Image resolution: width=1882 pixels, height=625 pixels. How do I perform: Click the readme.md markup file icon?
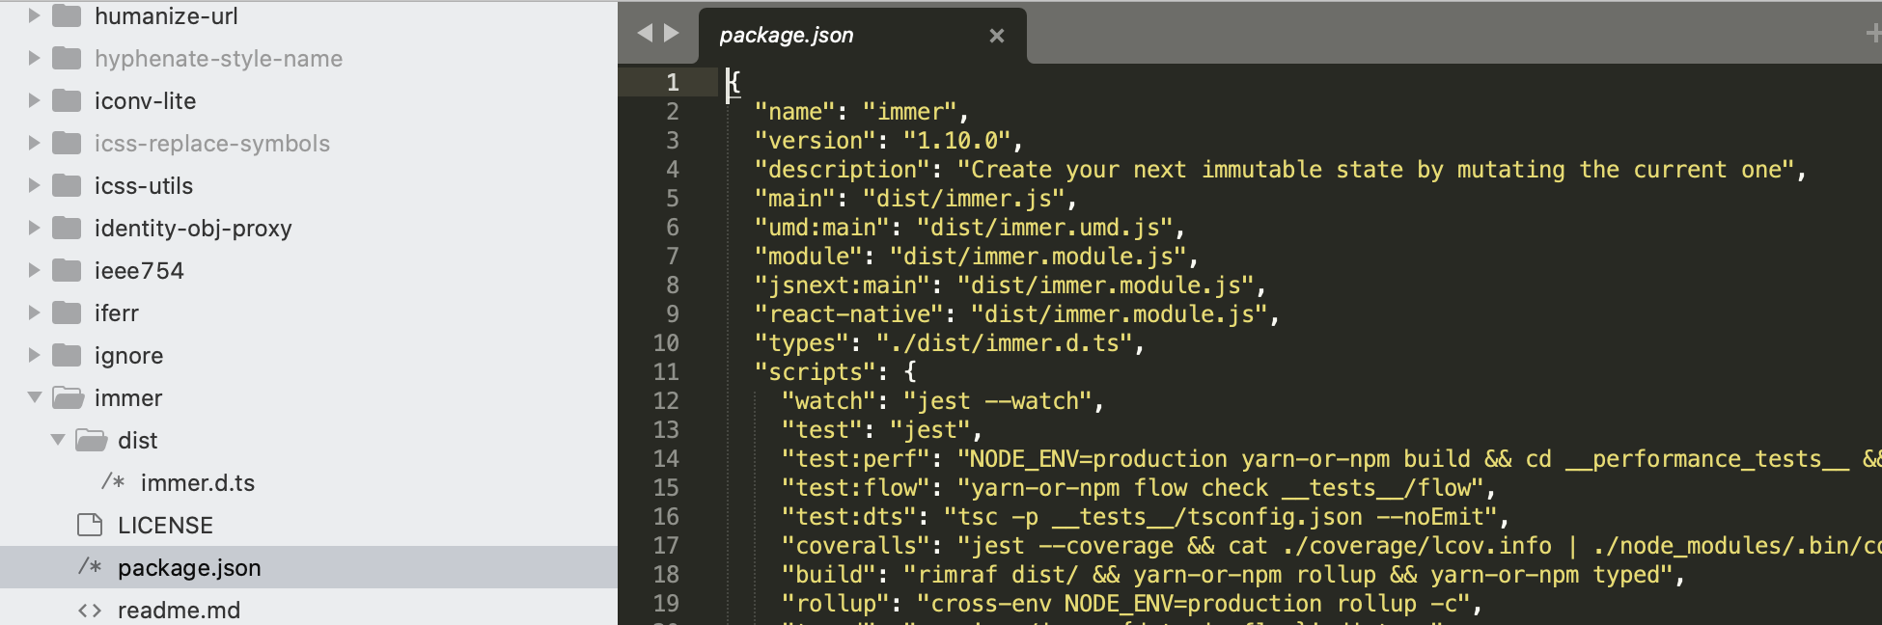pos(90,610)
